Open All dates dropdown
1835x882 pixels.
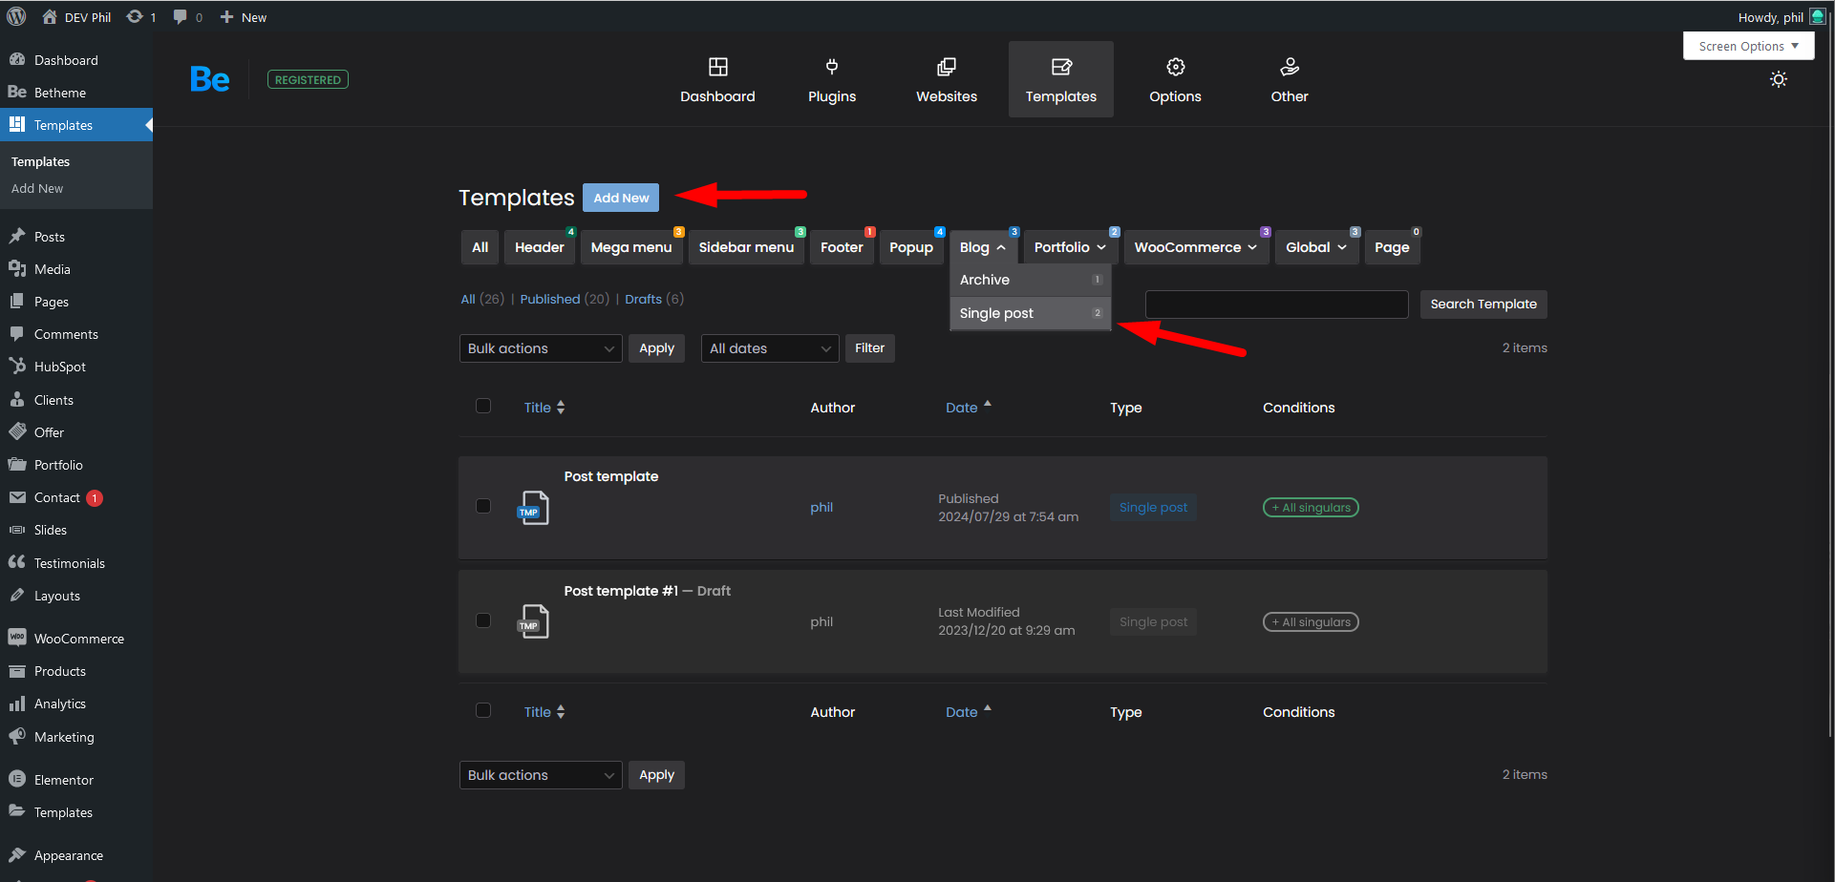tap(770, 348)
